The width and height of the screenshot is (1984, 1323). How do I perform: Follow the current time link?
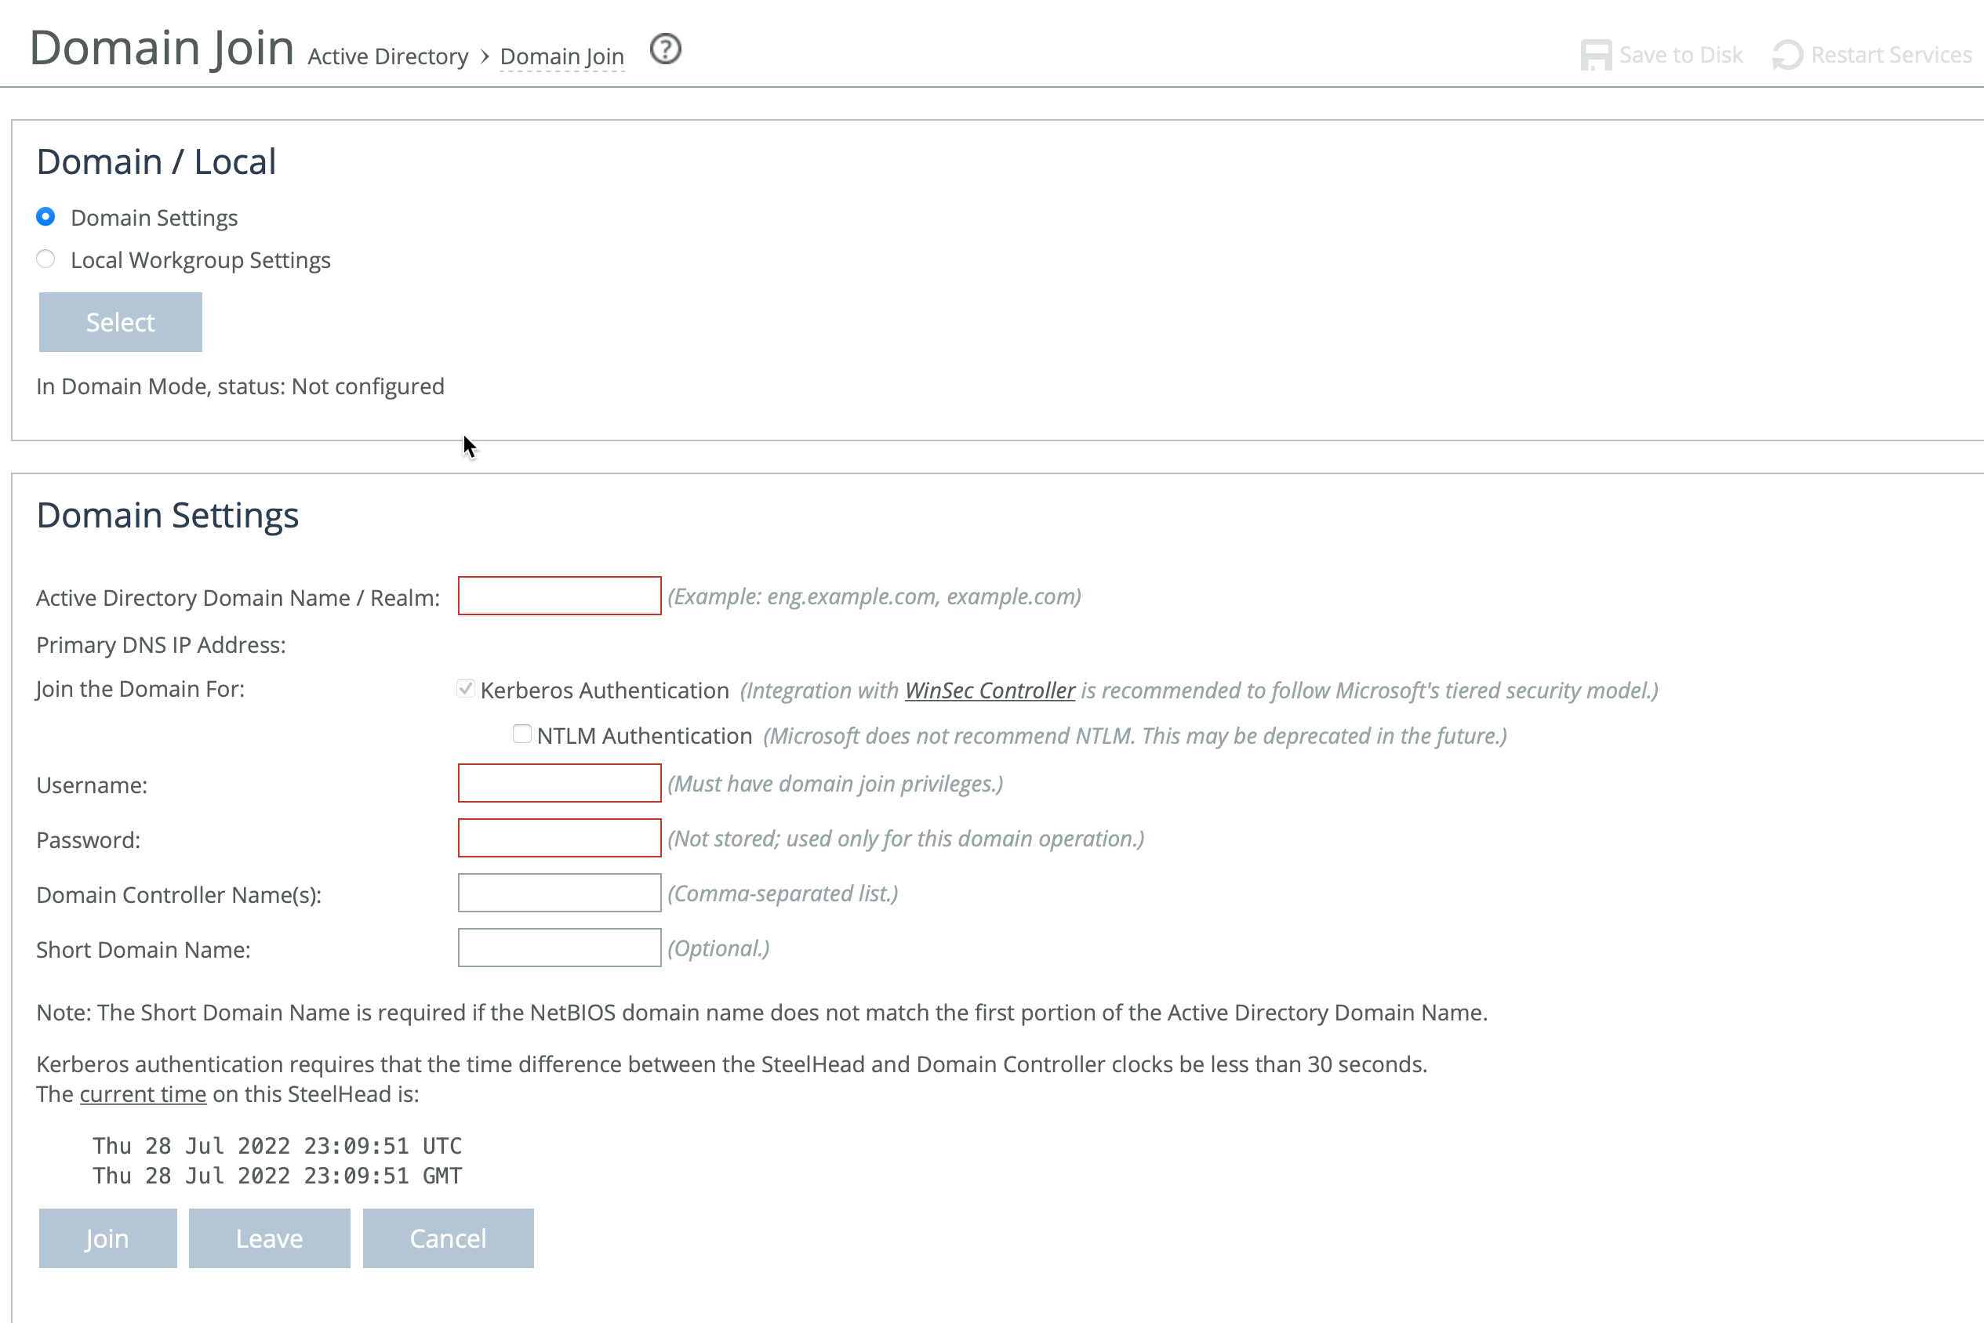pyautogui.click(x=143, y=1093)
